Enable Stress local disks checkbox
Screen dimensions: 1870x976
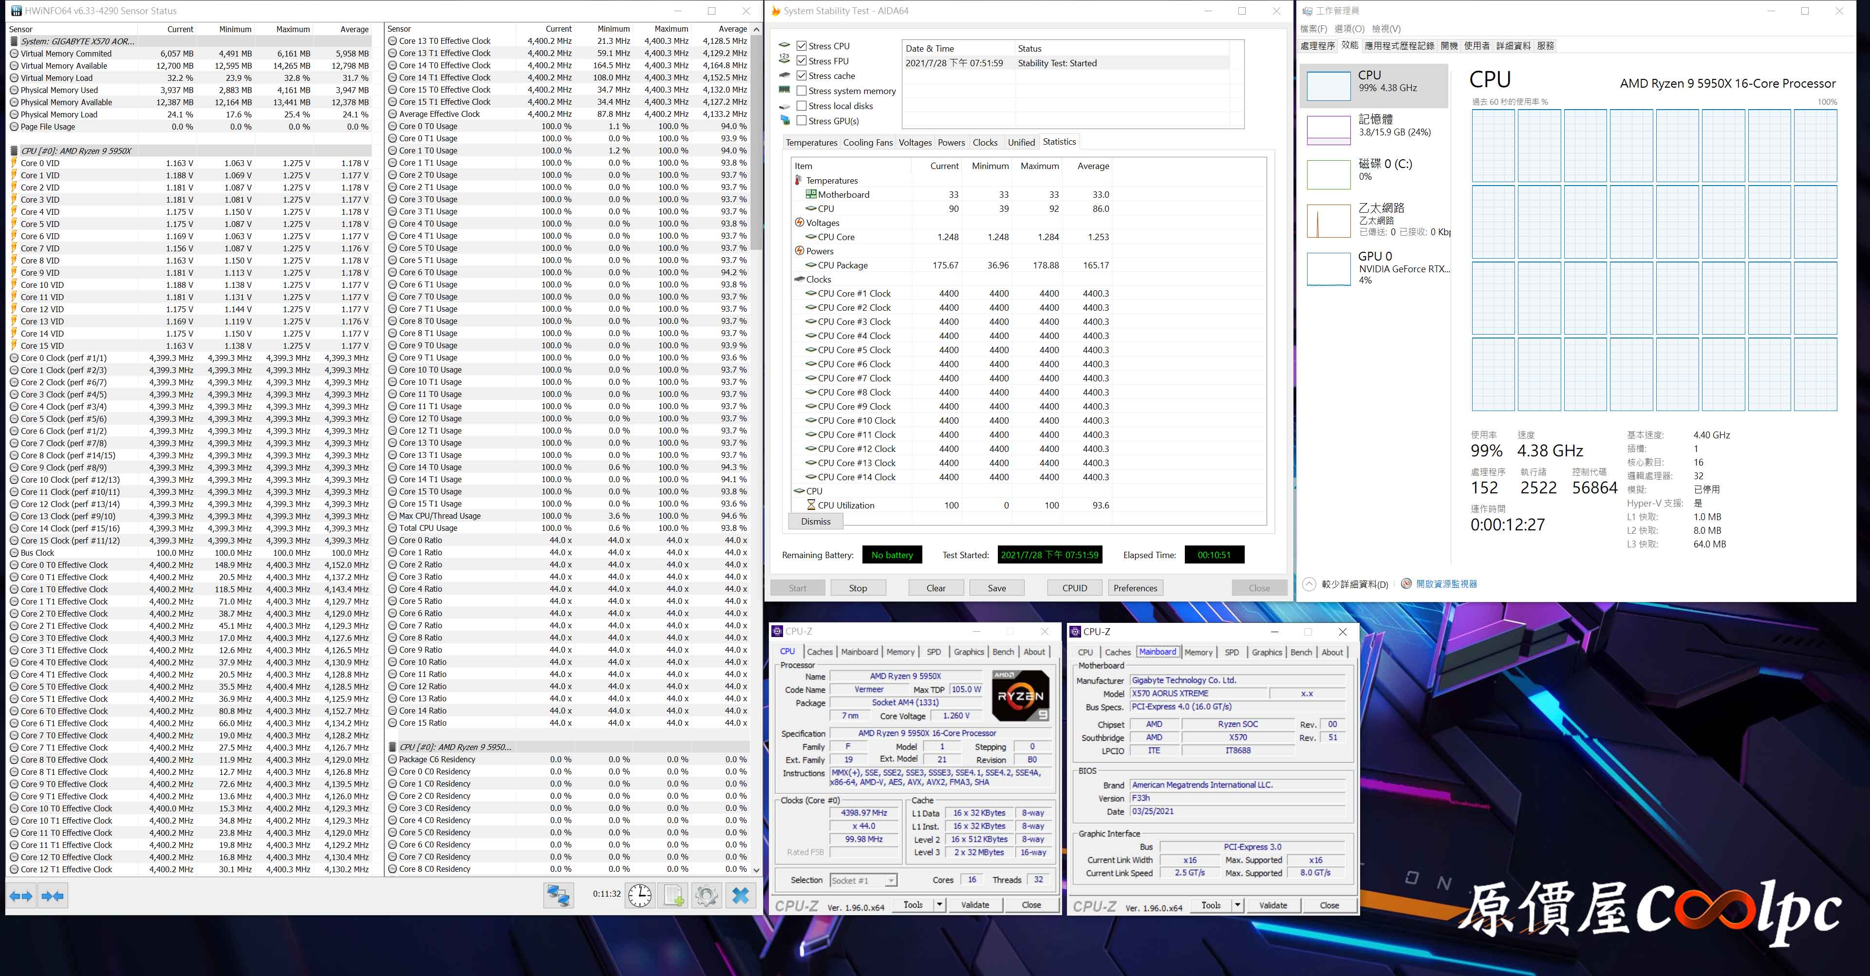coord(802,106)
